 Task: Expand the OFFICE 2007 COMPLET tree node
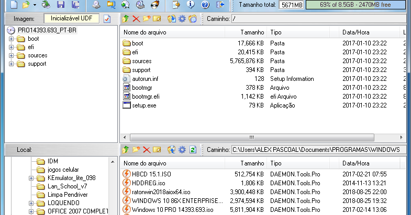[x=31, y=211]
